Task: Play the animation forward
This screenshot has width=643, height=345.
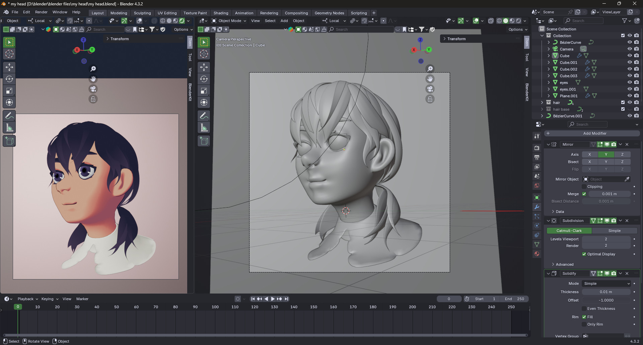Action: 273,299
